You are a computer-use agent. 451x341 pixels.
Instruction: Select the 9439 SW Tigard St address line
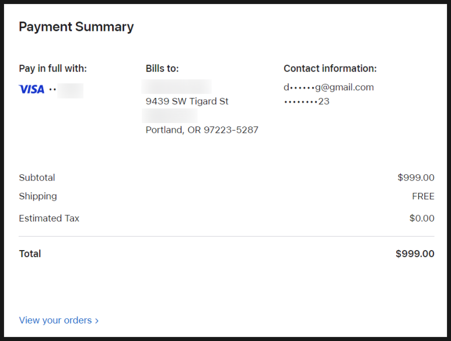pyautogui.click(x=187, y=101)
